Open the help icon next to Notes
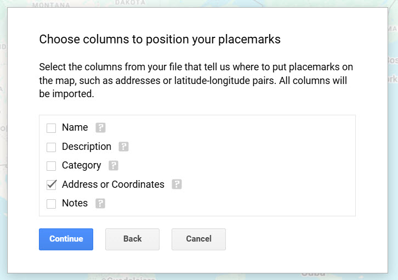This screenshot has height=280, width=398. [100, 204]
